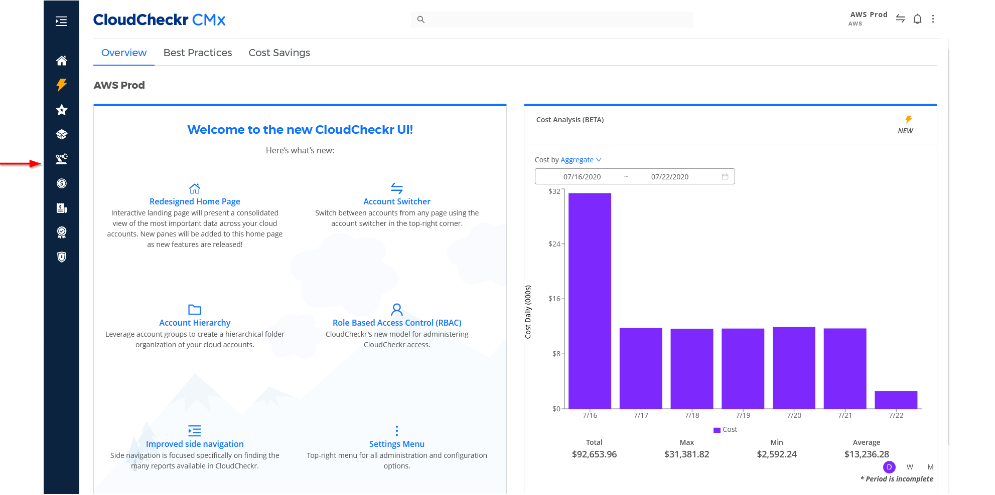Open the award ribbon sidebar icon

coord(62,232)
